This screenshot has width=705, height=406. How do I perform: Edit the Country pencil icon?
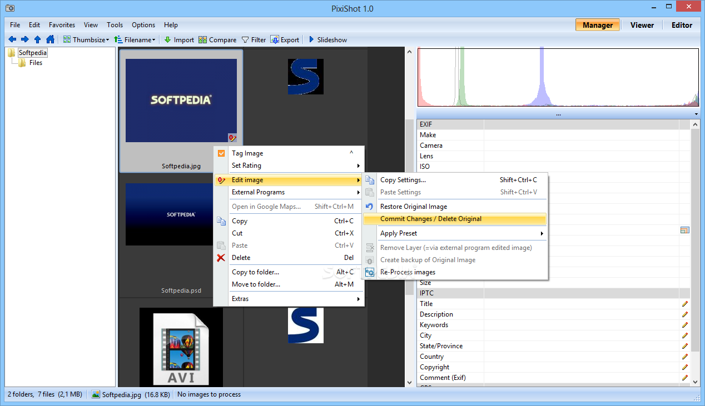click(x=684, y=357)
